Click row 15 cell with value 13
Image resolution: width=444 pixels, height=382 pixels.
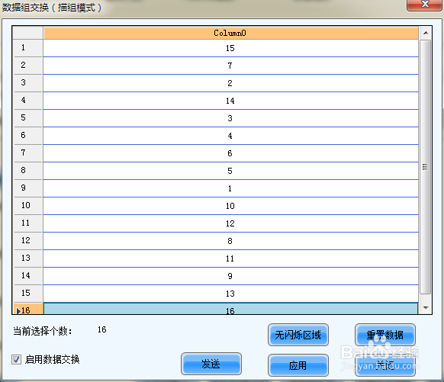tap(230, 294)
